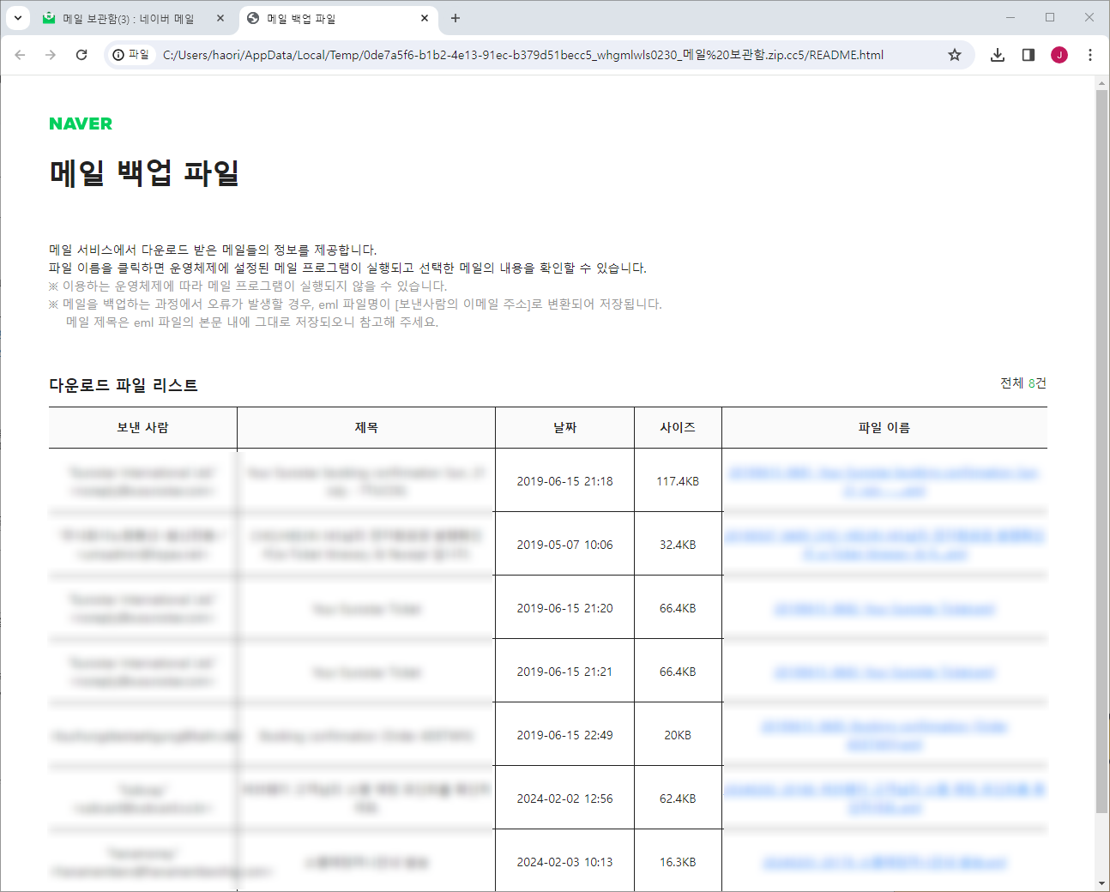1110x892 pixels.
Task: Click the forward navigation arrow
Action: tap(50, 54)
